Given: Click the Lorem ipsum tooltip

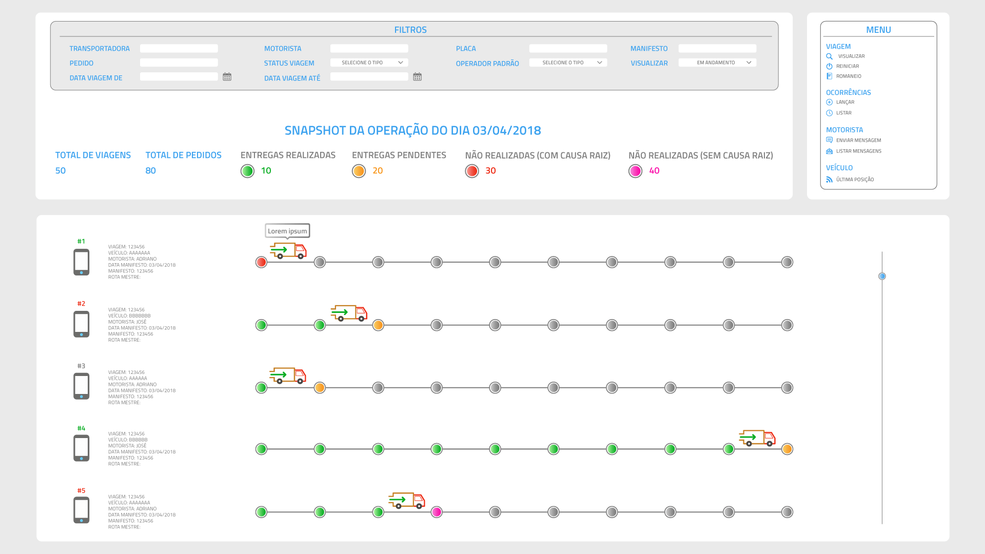Looking at the screenshot, I should 287,231.
